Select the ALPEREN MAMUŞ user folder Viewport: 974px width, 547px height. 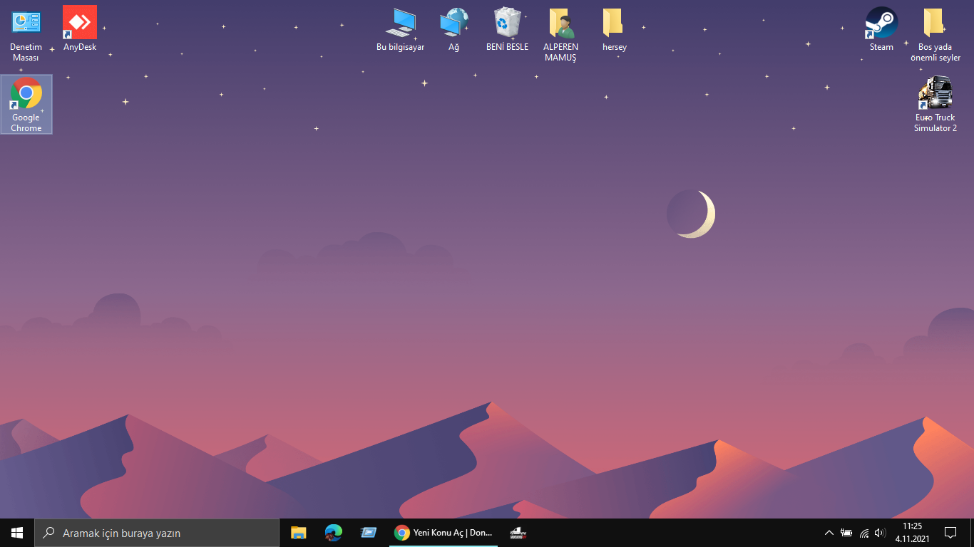(x=560, y=34)
